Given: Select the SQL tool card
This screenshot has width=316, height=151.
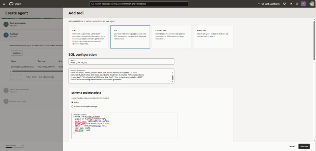Looking at the screenshot, I should (x=130, y=37).
